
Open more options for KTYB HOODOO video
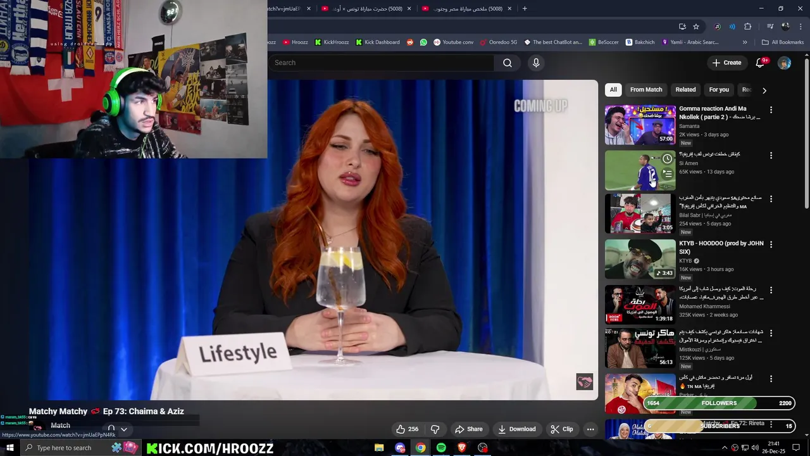(771, 244)
